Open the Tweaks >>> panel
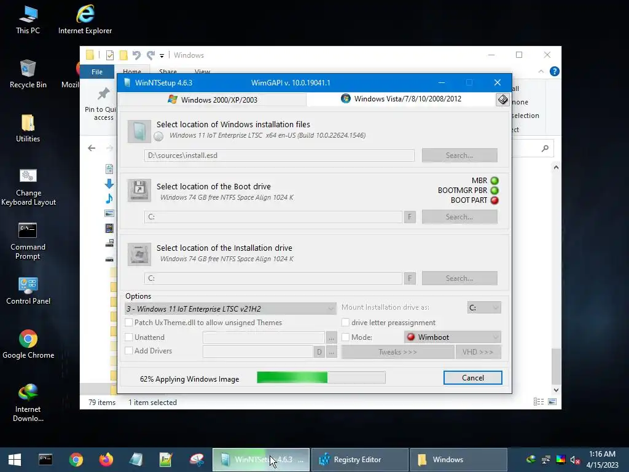The image size is (629, 472). pos(397,352)
